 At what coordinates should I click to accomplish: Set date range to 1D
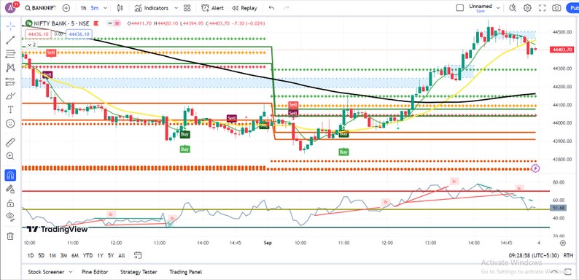click(31, 255)
